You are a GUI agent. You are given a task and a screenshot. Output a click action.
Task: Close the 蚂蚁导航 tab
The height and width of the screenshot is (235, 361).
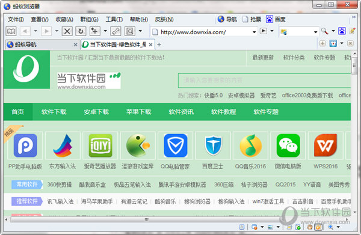pyautogui.click(x=75, y=44)
